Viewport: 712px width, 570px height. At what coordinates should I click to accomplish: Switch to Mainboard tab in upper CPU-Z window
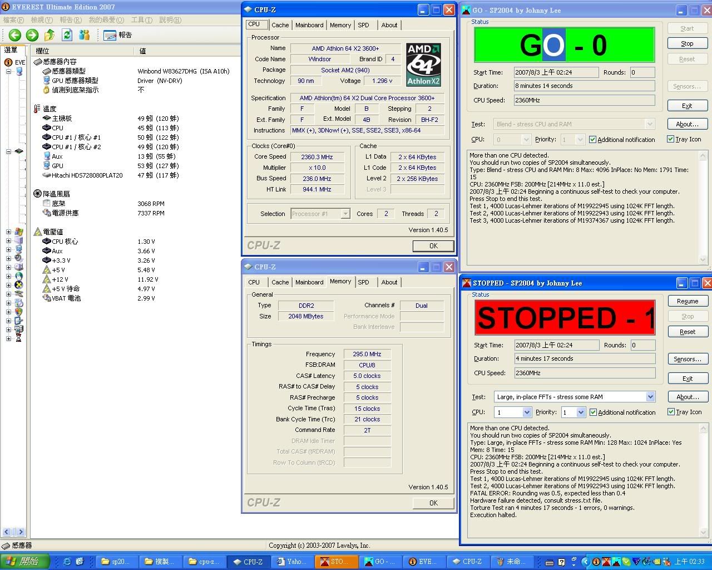point(309,25)
